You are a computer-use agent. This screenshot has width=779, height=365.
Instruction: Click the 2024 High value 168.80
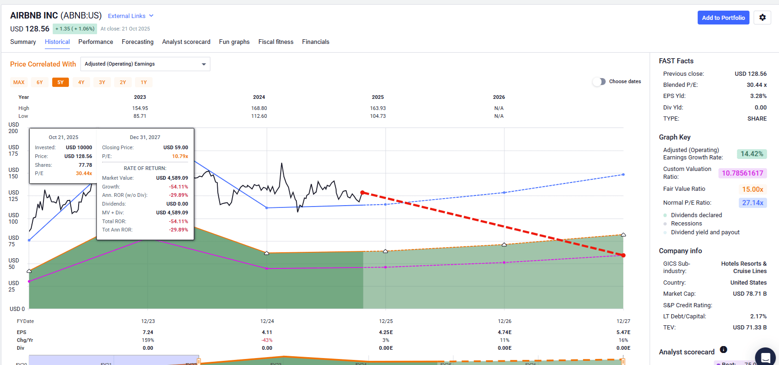tap(259, 108)
